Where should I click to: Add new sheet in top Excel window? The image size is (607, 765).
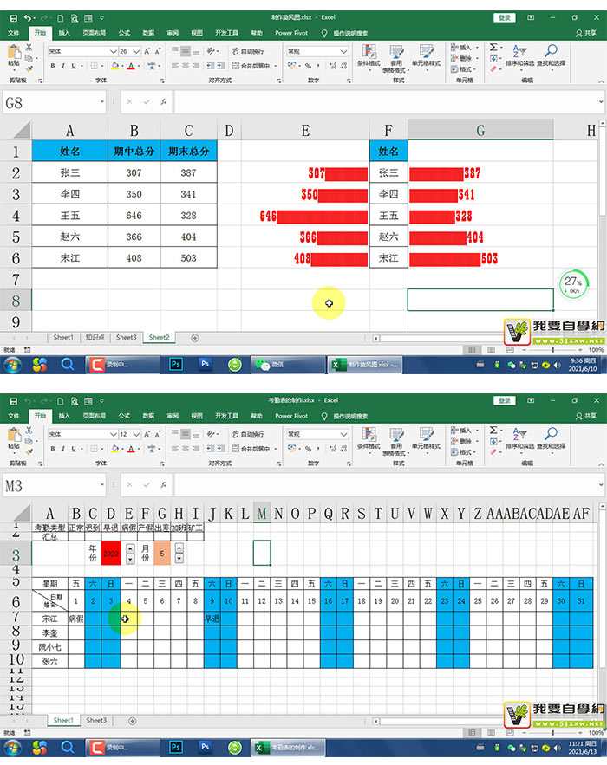point(195,338)
